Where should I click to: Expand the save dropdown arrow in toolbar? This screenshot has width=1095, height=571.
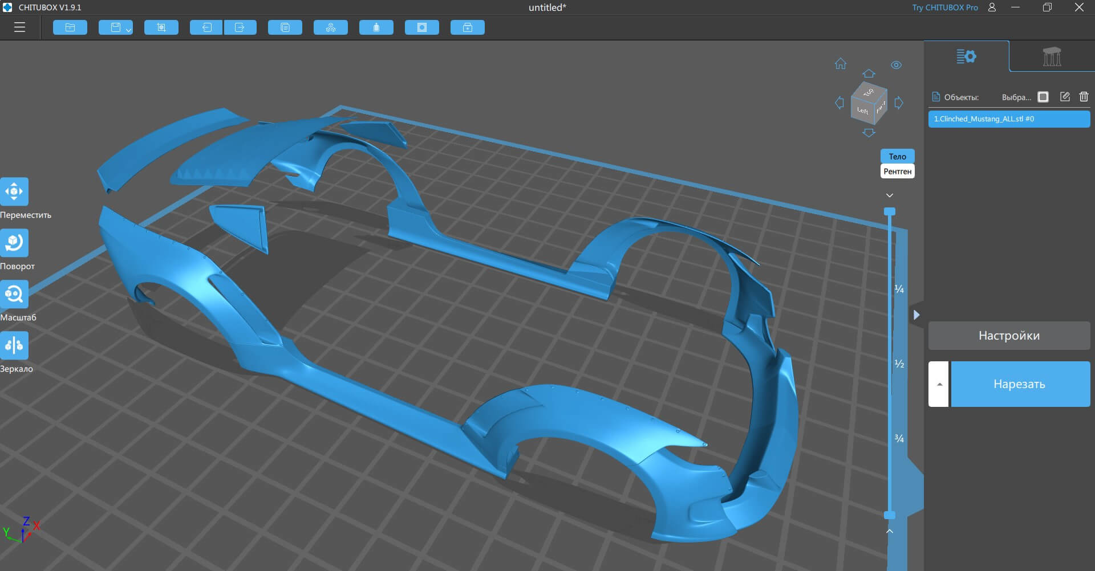click(128, 30)
